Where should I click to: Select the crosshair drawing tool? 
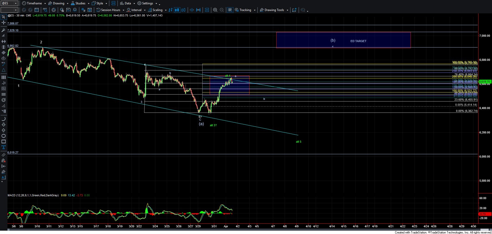(x=3, y=23)
